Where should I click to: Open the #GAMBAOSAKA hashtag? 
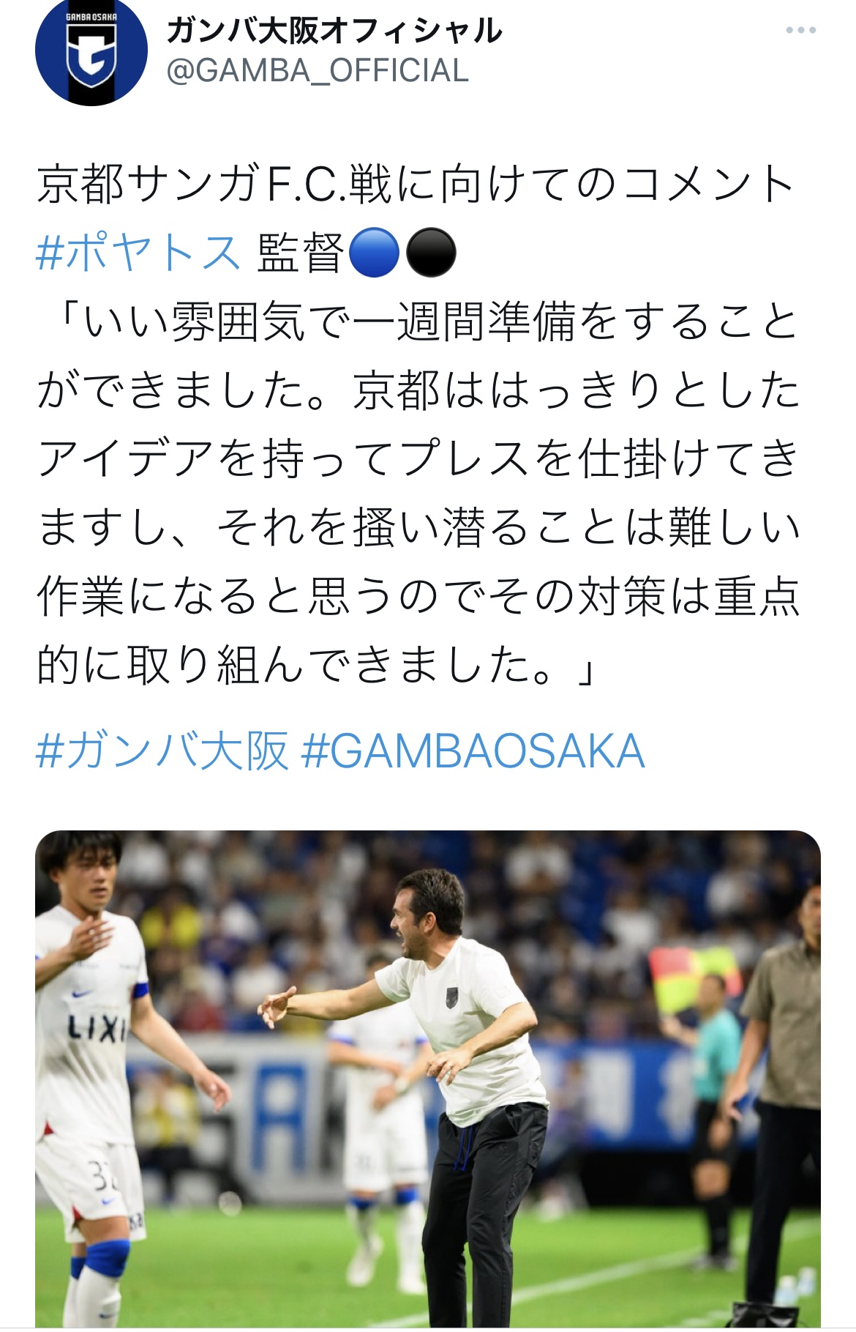tap(473, 751)
